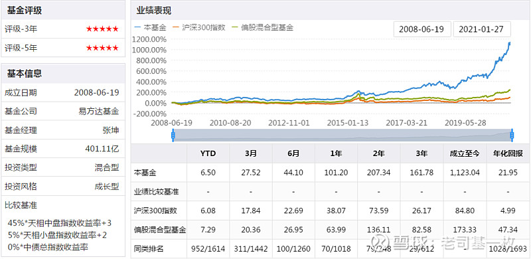The height and width of the screenshot is (259, 531).
Task: Click the blue fund line peak in chart
Action: (x=510, y=43)
